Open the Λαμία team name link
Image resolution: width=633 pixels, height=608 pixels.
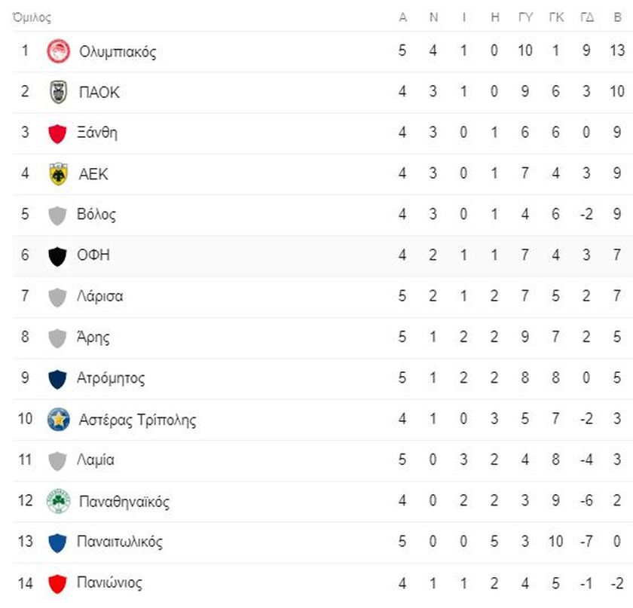coord(96,460)
